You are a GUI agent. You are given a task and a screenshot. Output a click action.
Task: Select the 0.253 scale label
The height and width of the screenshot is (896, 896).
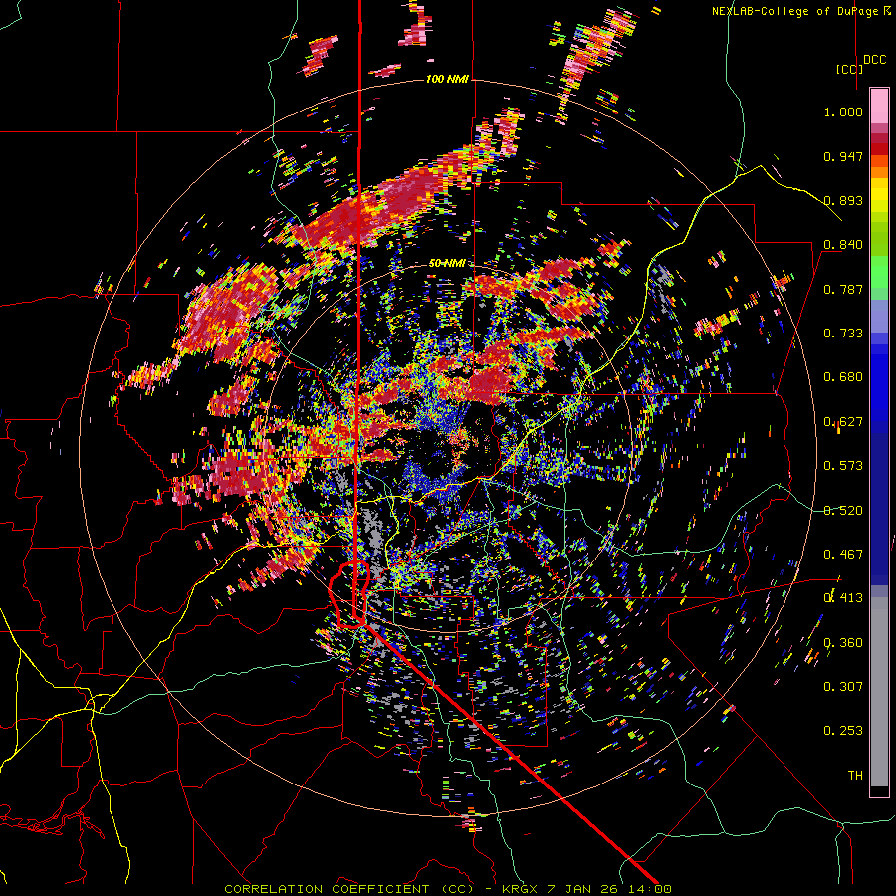coord(843,731)
